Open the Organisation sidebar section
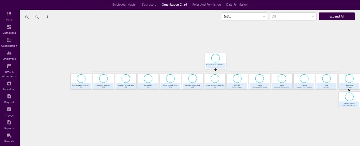360x146 pixels. [x=9, y=42]
